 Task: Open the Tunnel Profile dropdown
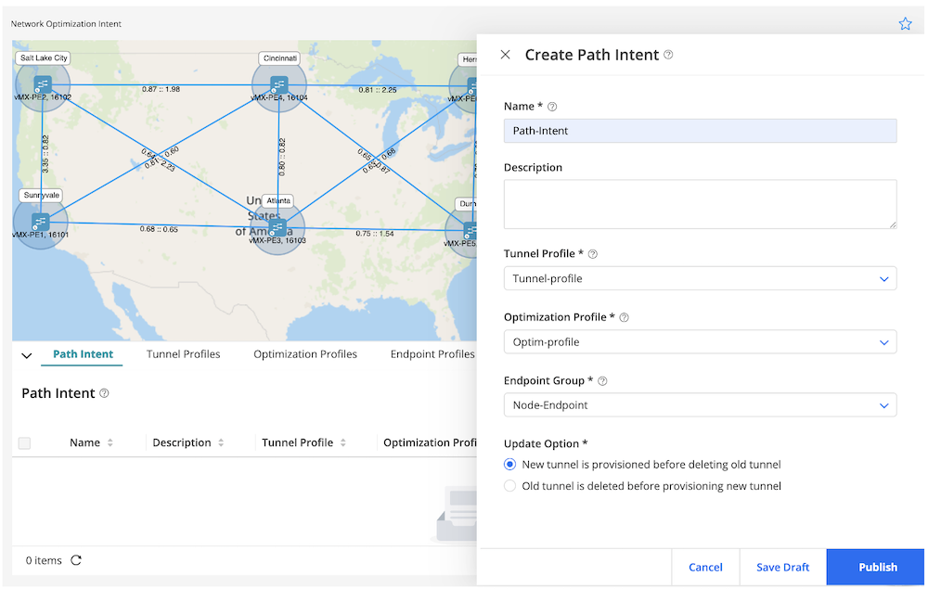click(x=883, y=278)
